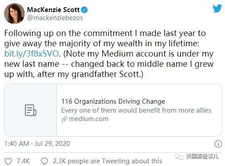
Task: Click the tweet body text
Action: 109,54
